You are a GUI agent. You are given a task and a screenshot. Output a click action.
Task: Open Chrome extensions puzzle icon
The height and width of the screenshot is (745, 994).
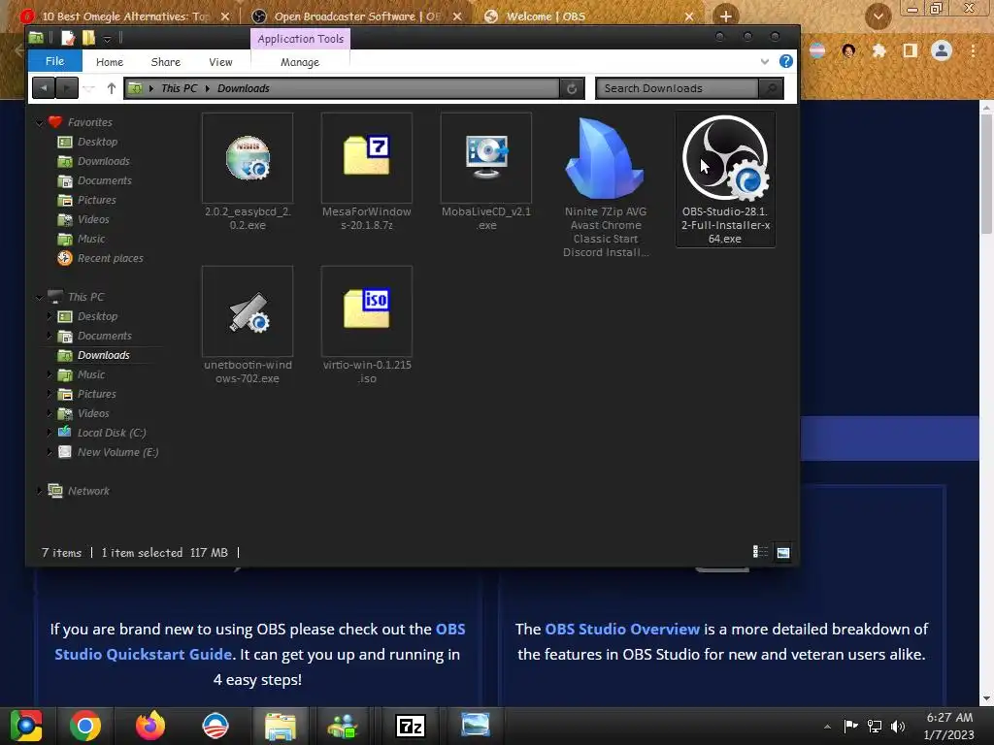tap(878, 50)
